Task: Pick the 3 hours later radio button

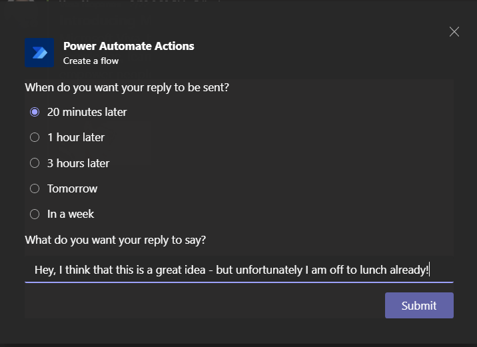Action: tap(35, 163)
